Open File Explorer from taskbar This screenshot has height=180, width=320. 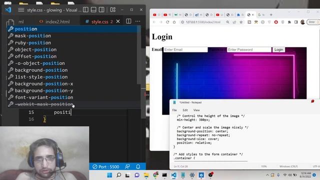(x=146, y=175)
